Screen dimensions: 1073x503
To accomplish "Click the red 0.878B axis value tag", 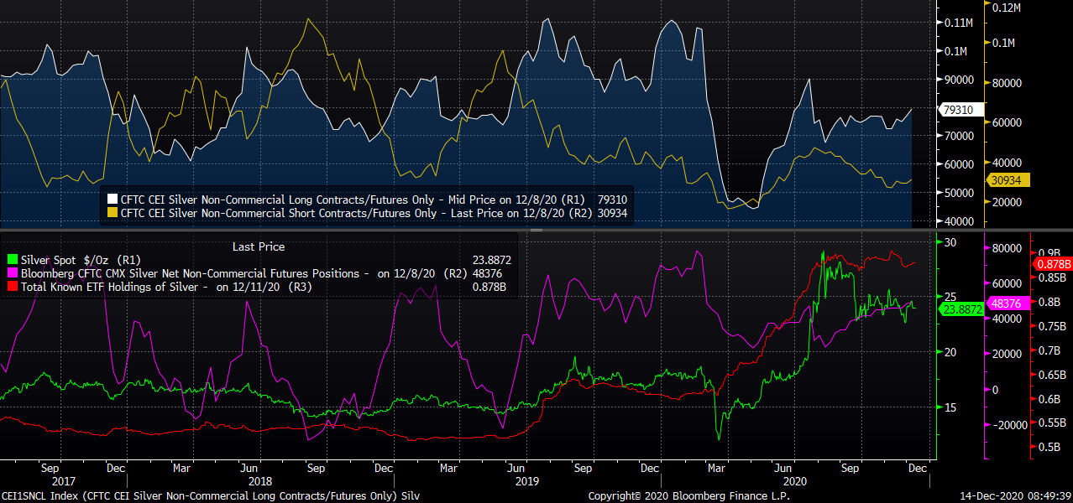I will (x=1053, y=263).
